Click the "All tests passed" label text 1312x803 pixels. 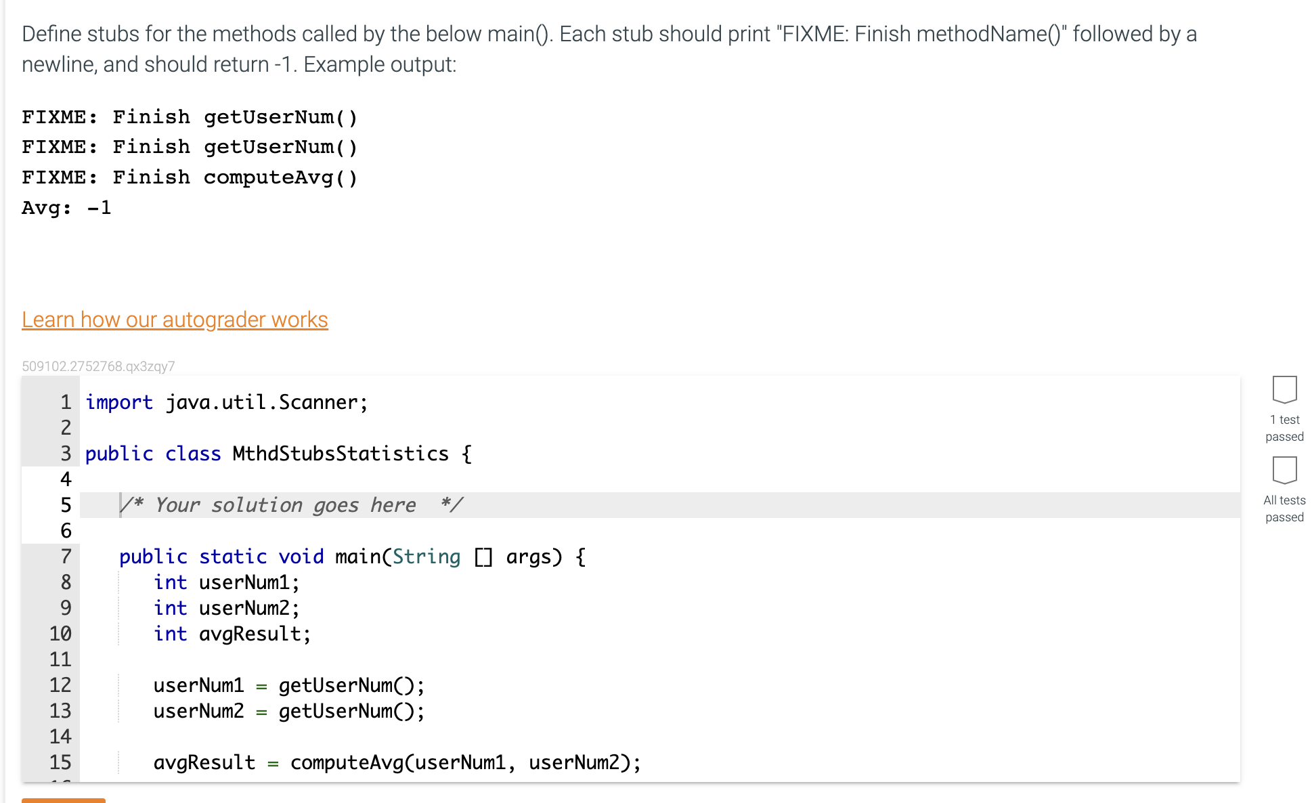[1284, 508]
